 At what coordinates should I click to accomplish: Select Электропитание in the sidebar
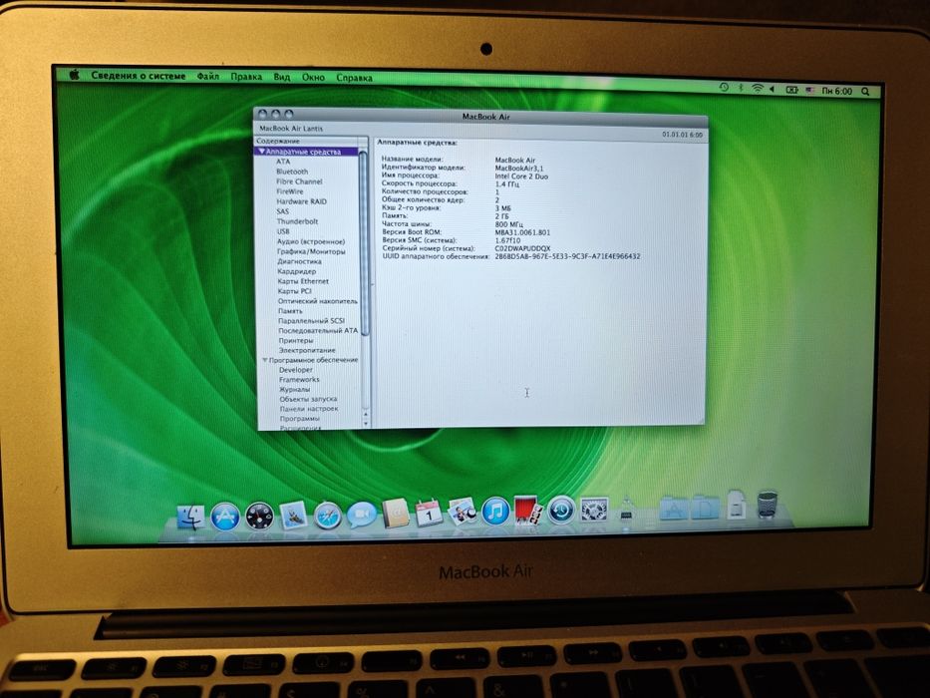[307, 350]
